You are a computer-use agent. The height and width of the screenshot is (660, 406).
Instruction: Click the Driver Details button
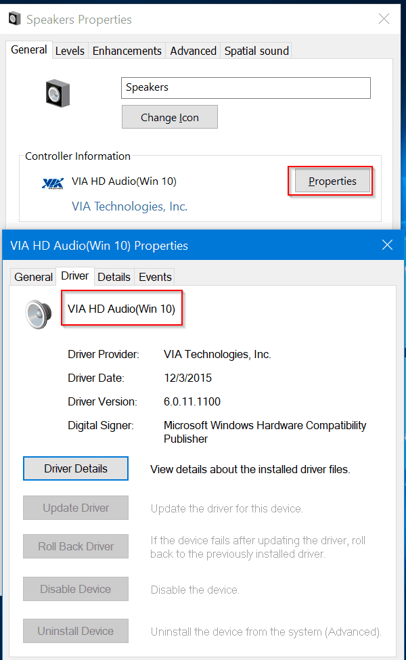click(76, 468)
